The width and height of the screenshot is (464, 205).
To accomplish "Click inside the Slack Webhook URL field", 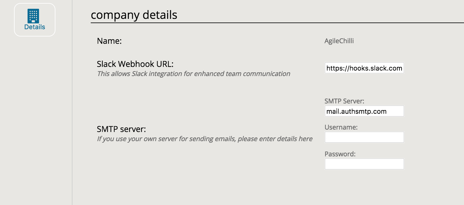I will point(364,68).
